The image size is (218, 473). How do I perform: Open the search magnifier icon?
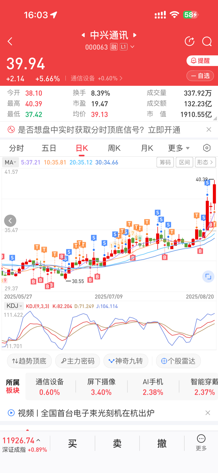point(207,41)
